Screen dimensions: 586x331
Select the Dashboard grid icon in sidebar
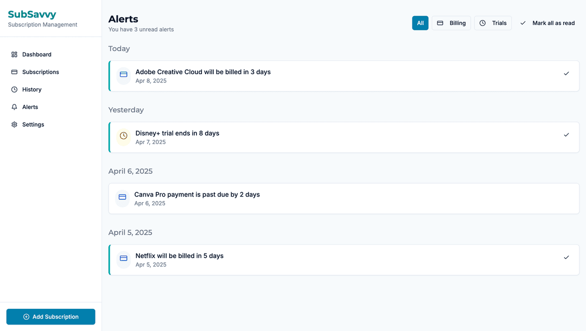[14, 54]
